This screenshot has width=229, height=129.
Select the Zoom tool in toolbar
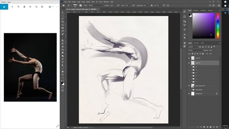tap(63, 75)
